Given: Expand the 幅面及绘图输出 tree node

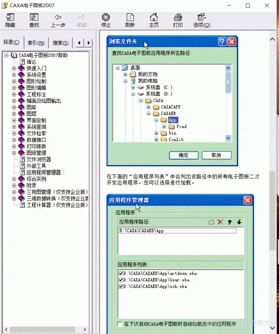Looking at the screenshot, I should click(x=14, y=101).
